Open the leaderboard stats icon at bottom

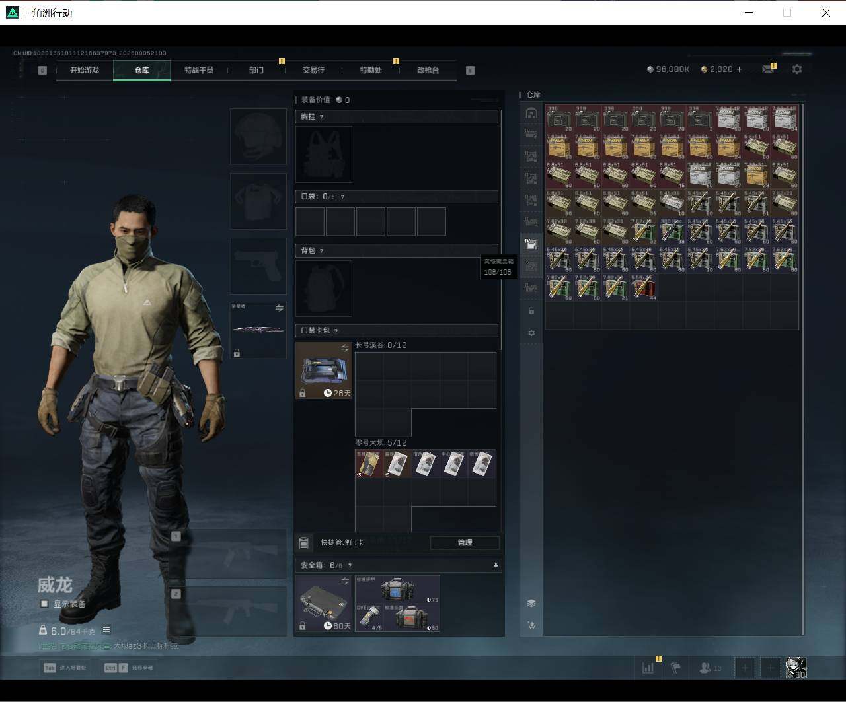pyautogui.click(x=648, y=668)
